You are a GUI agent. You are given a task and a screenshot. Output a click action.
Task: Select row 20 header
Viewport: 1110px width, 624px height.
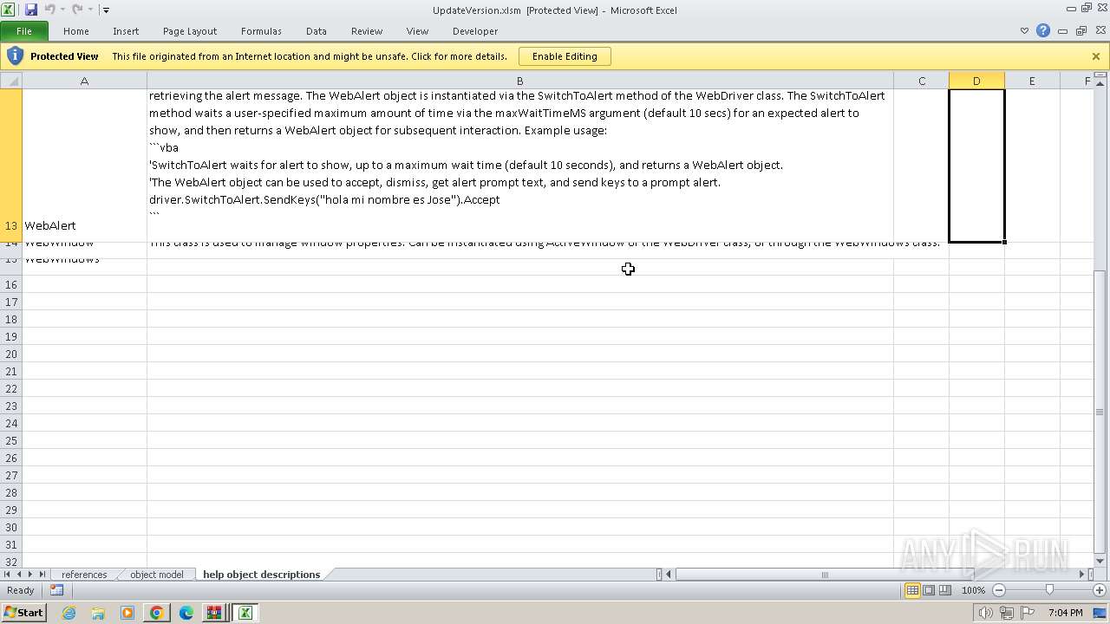click(x=10, y=354)
